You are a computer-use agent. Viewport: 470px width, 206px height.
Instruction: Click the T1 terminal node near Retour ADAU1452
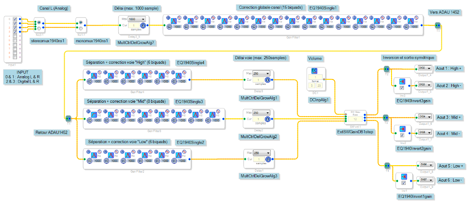point(68,118)
